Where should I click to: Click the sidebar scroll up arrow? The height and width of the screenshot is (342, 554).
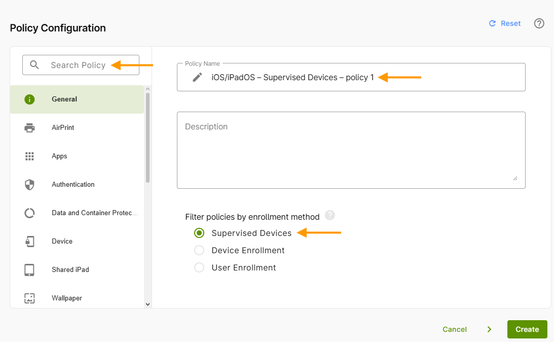click(x=147, y=89)
